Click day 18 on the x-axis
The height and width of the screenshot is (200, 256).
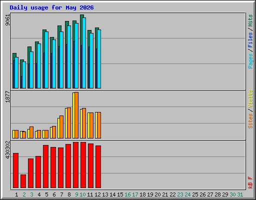tap(142, 194)
